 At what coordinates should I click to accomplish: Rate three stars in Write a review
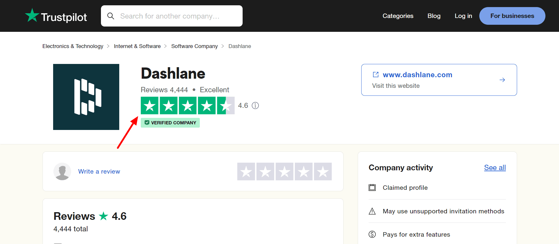(285, 172)
